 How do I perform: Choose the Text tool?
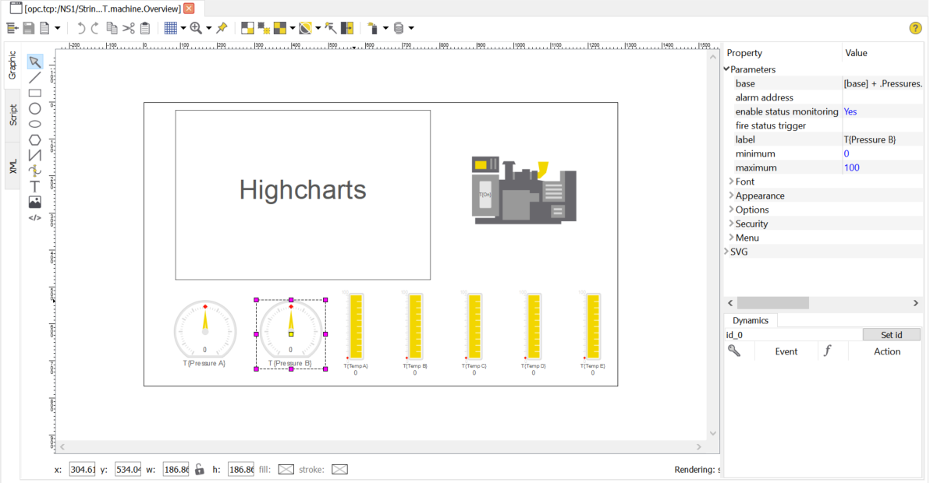pos(34,186)
